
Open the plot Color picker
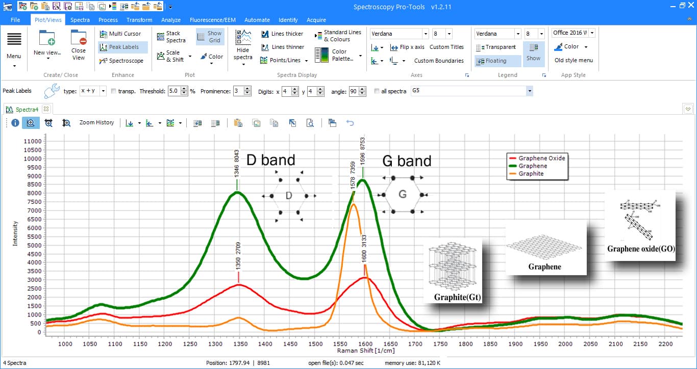coord(211,57)
